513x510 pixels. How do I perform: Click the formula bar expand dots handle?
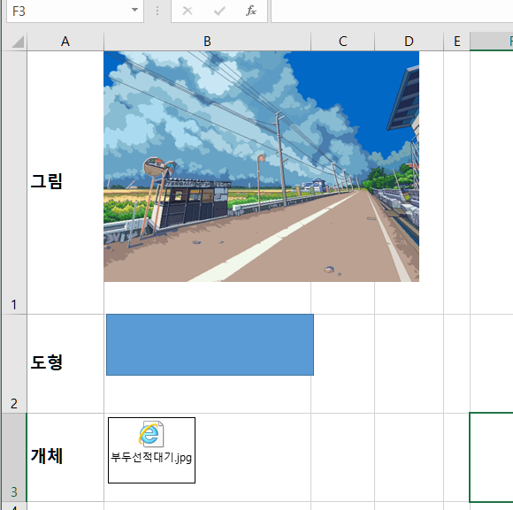click(x=157, y=11)
